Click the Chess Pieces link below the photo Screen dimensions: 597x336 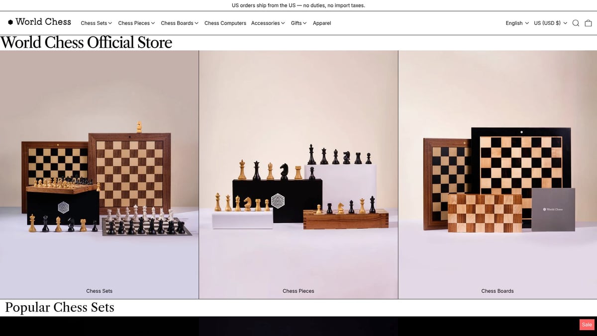pyautogui.click(x=298, y=291)
